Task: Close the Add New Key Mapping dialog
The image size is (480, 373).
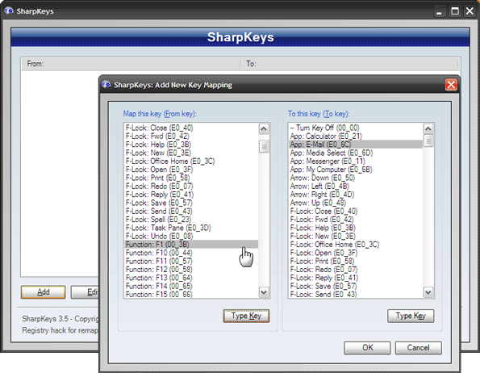Action: [x=451, y=85]
